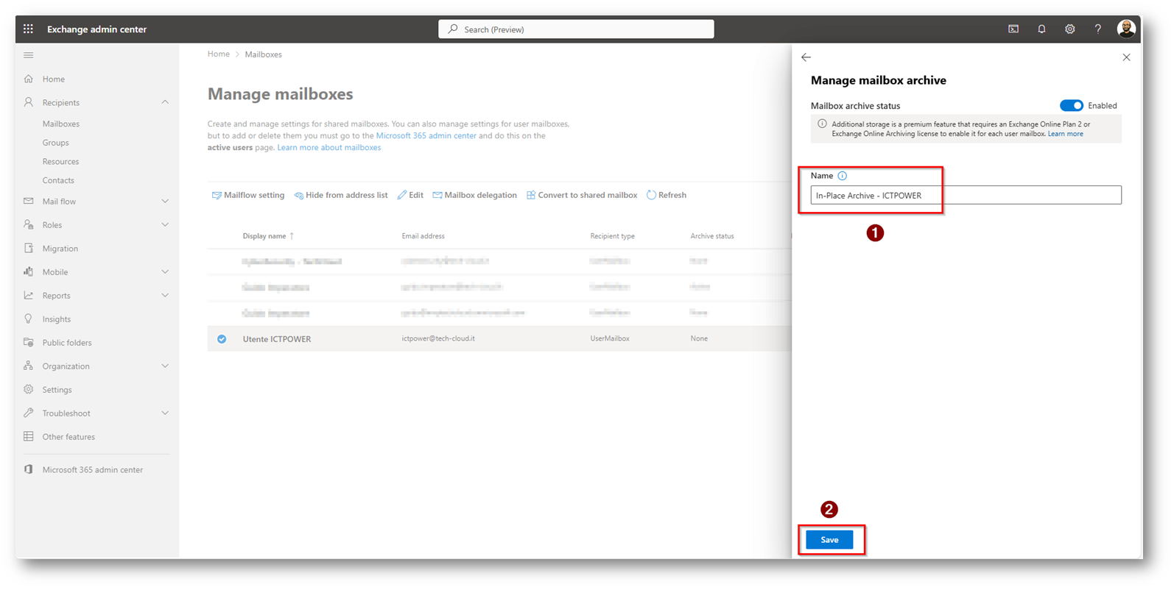Go back using the panel arrow
This screenshot has height=590, width=1174.
[x=806, y=57]
